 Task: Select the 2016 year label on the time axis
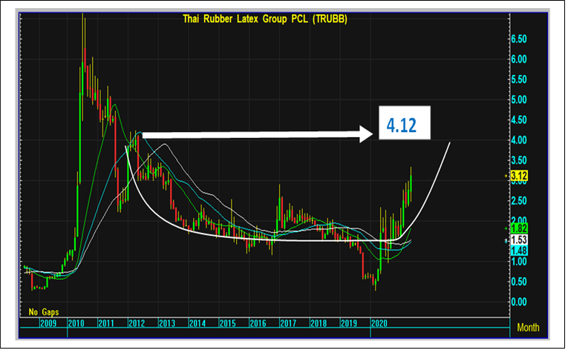258,323
